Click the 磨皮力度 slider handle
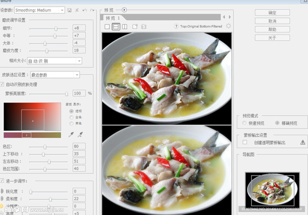Image resolution: width=308 pixels, height=215 pixels. [47, 51]
